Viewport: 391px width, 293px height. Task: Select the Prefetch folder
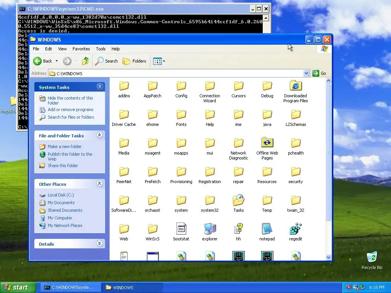[x=152, y=175]
